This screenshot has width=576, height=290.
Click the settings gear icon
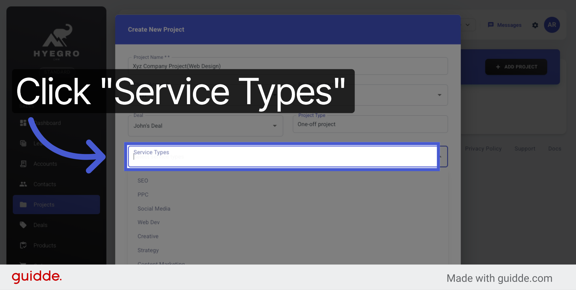[x=535, y=25]
